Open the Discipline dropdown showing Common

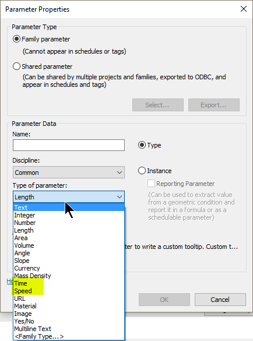click(69, 173)
